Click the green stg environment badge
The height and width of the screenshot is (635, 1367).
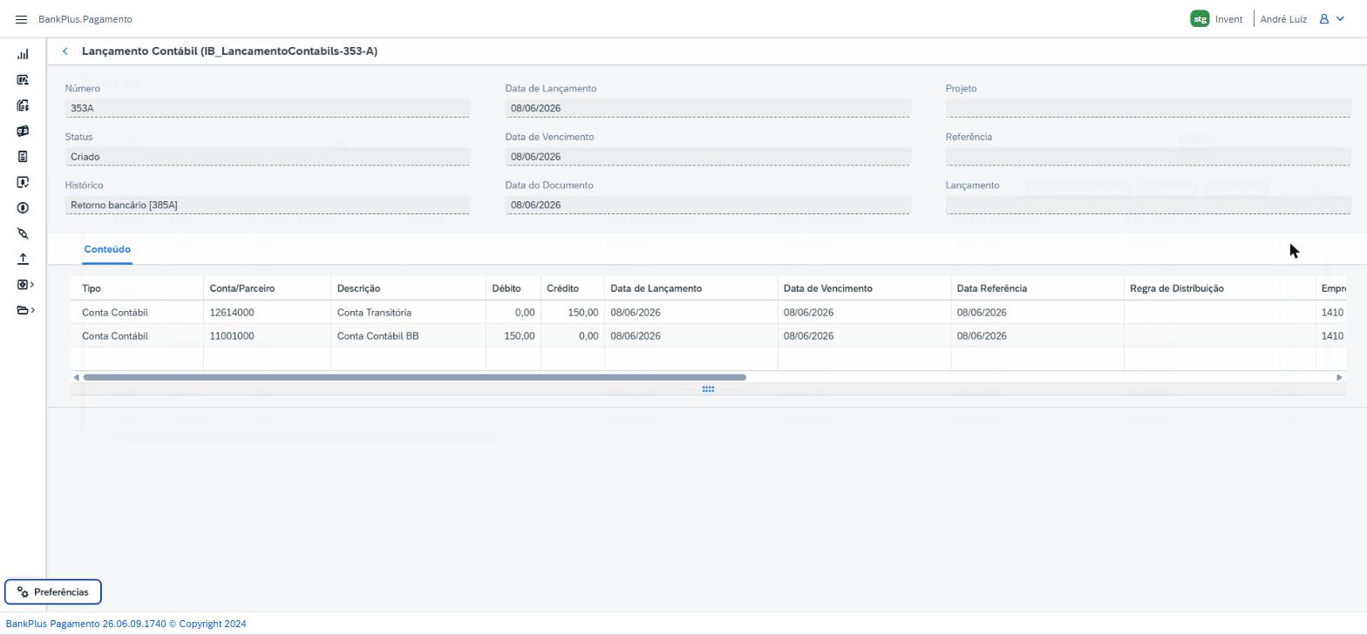pos(1200,19)
